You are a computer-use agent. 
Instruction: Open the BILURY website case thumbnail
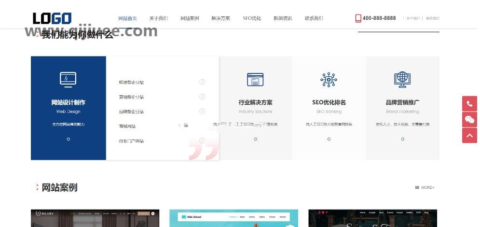95,218
